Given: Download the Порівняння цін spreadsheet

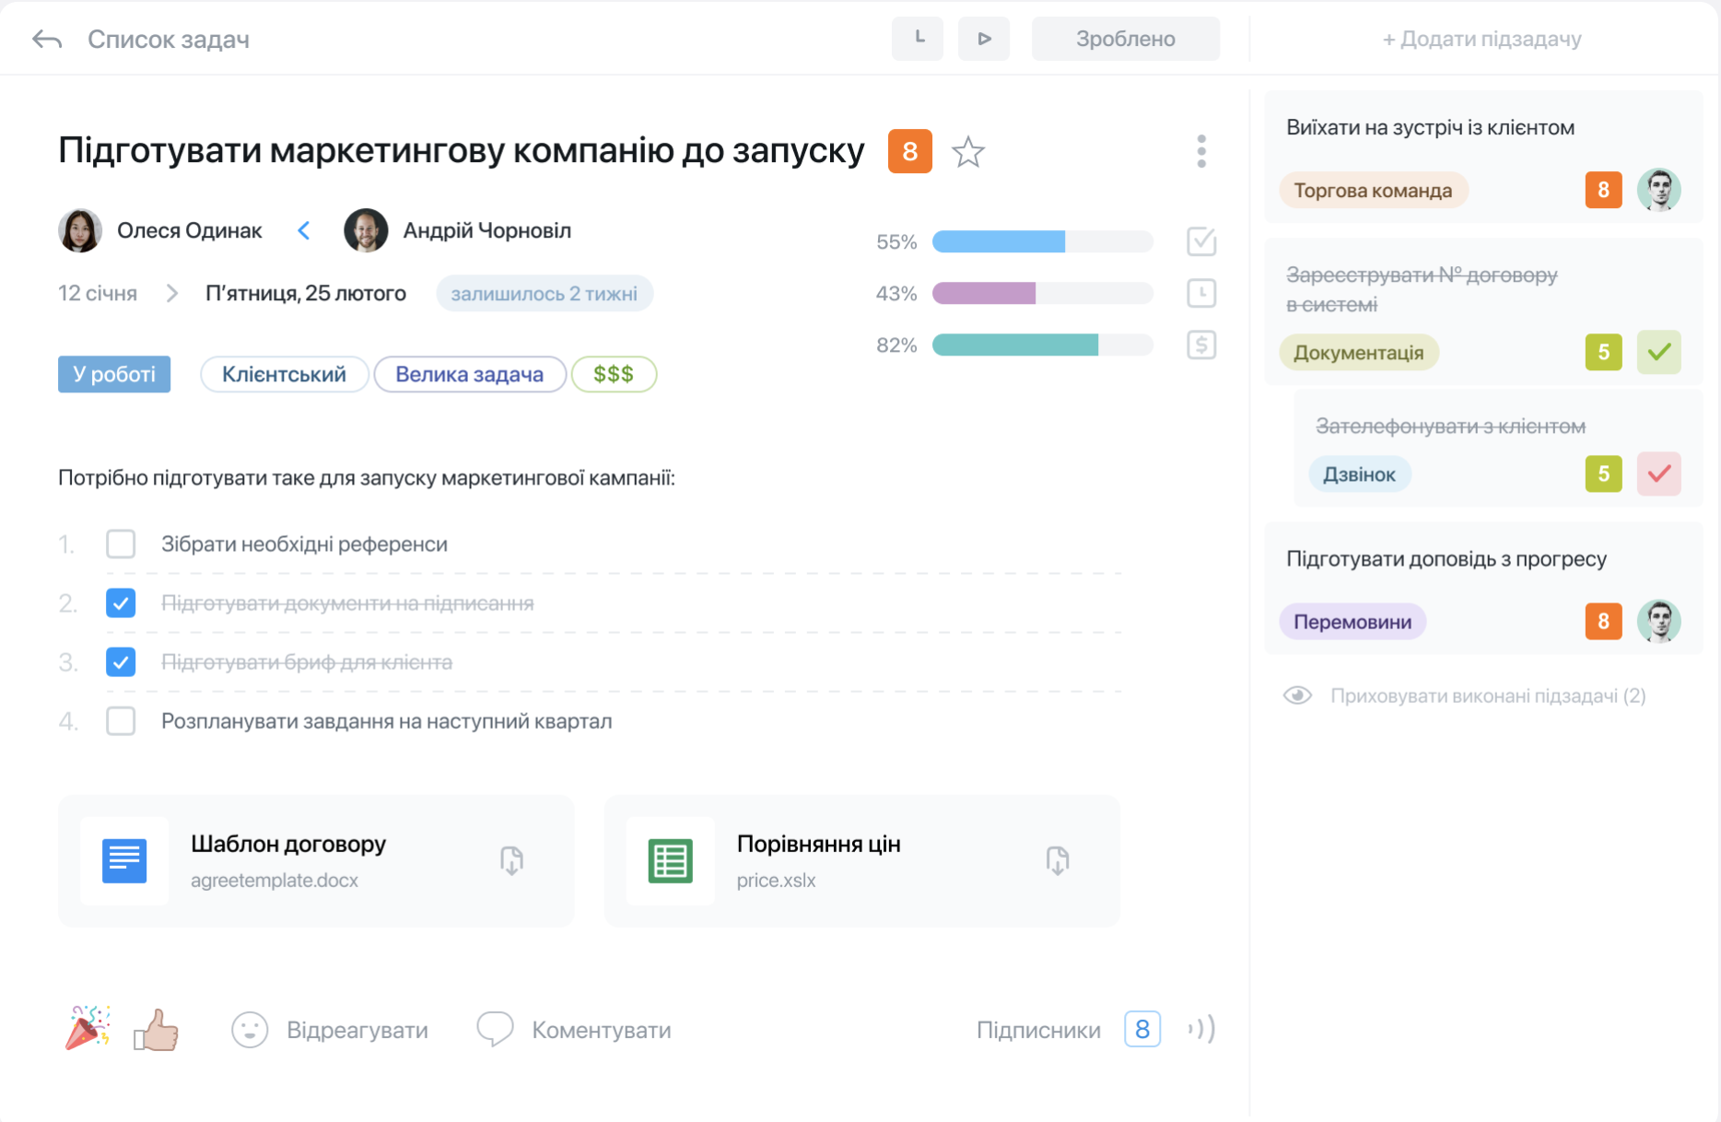Looking at the screenshot, I should click(1057, 860).
